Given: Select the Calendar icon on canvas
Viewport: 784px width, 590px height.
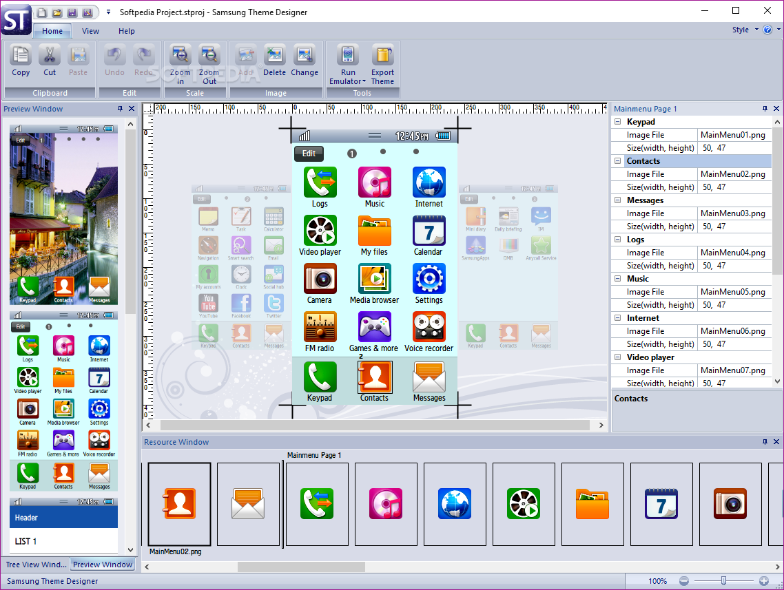Looking at the screenshot, I should point(429,231).
